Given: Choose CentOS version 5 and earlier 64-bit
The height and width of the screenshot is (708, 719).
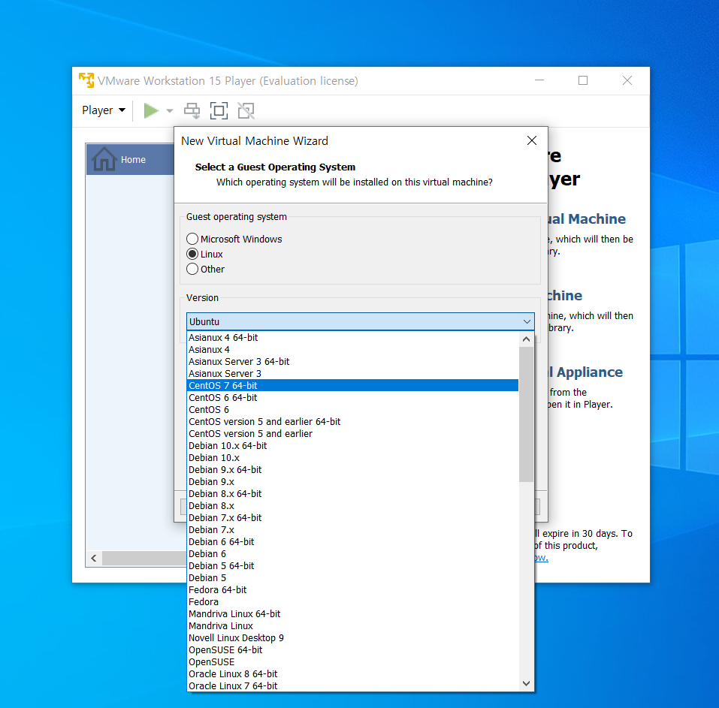Looking at the screenshot, I should (353, 422).
